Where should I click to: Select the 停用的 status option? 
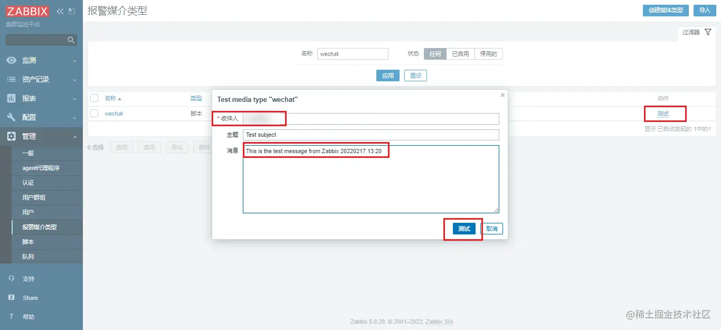[489, 54]
